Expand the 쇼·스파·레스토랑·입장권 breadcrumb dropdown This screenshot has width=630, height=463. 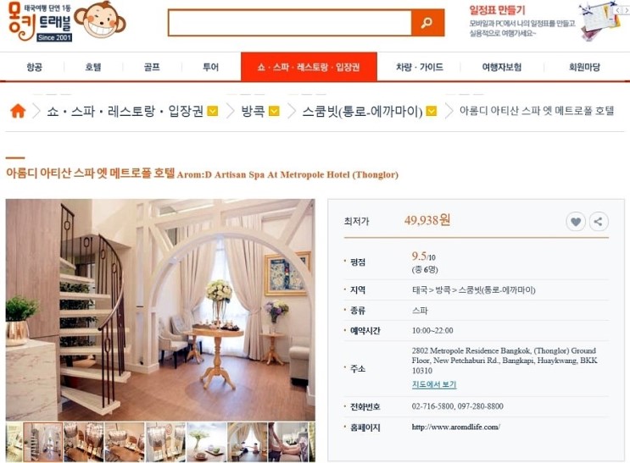(x=213, y=111)
